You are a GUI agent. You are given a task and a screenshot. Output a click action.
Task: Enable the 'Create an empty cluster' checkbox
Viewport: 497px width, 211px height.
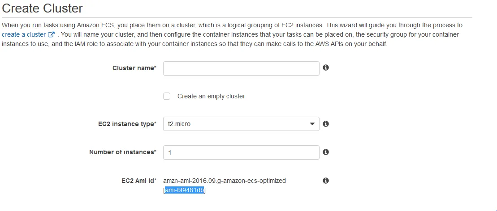[x=167, y=96]
